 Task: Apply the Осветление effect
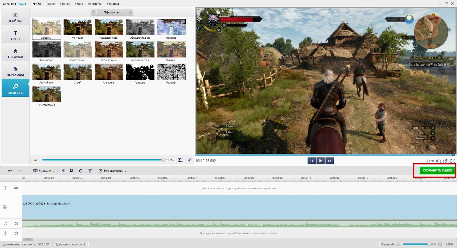pos(78,51)
